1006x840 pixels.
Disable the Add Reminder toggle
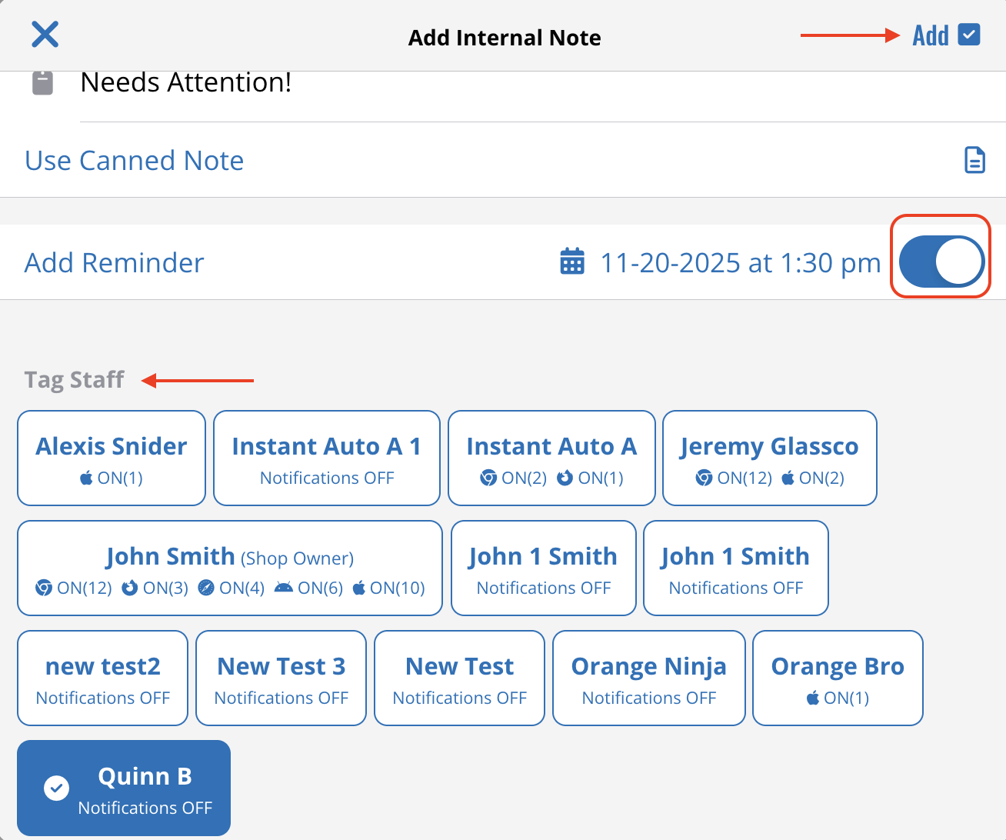coord(940,261)
